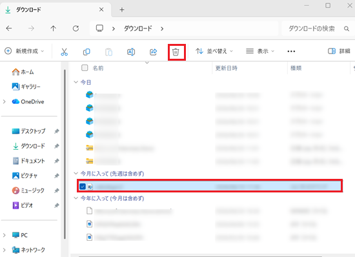Collapse the 今日 group

point(76,82)
